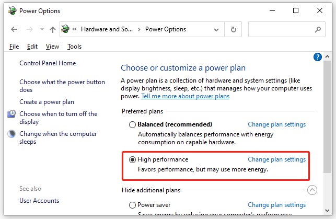The image size is (336, 219).
Task: Change plan settings for Balanced
Action: pyautogui.click(x=276, y=124)
